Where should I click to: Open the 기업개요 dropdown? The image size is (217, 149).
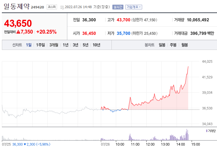(134, 7)
